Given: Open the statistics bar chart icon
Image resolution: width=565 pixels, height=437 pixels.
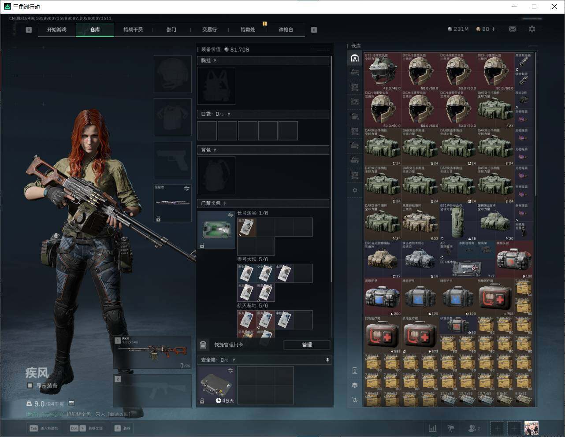Looking at the screenshot, I should click(x=433, y=428).
